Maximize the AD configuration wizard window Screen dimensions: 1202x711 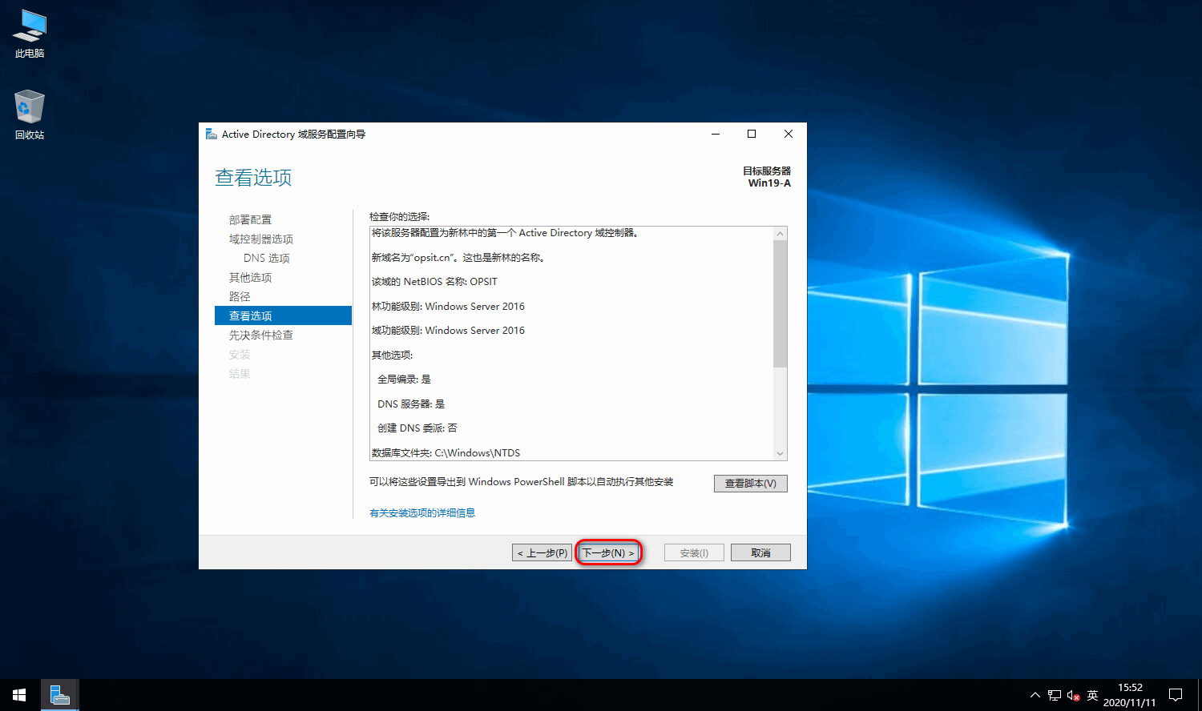point(752,134)
